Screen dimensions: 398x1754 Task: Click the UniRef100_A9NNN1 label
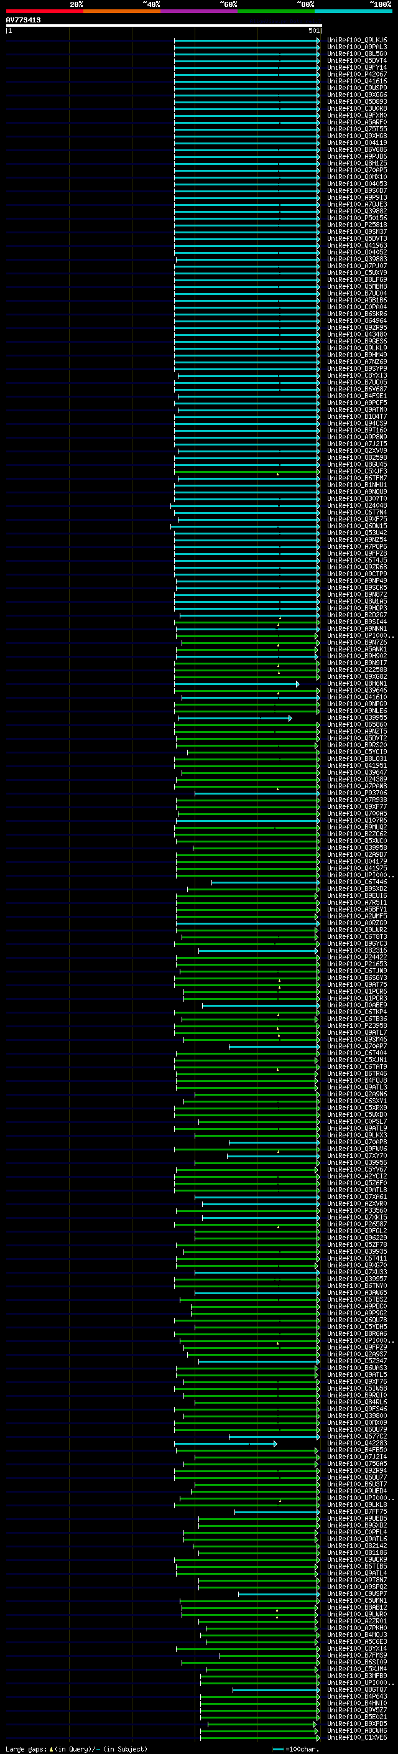357,628
